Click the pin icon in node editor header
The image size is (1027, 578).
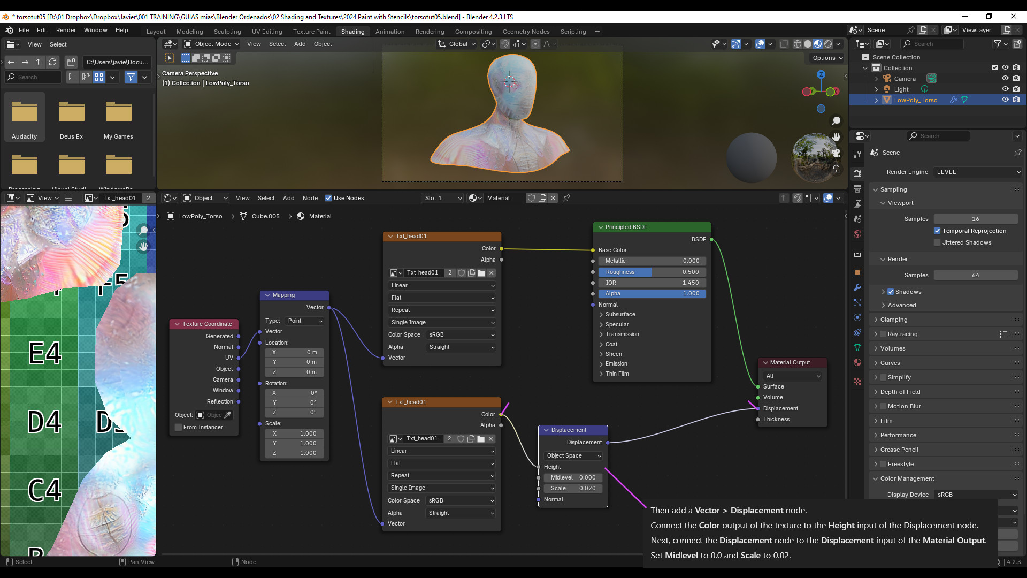tap(566, 198)
